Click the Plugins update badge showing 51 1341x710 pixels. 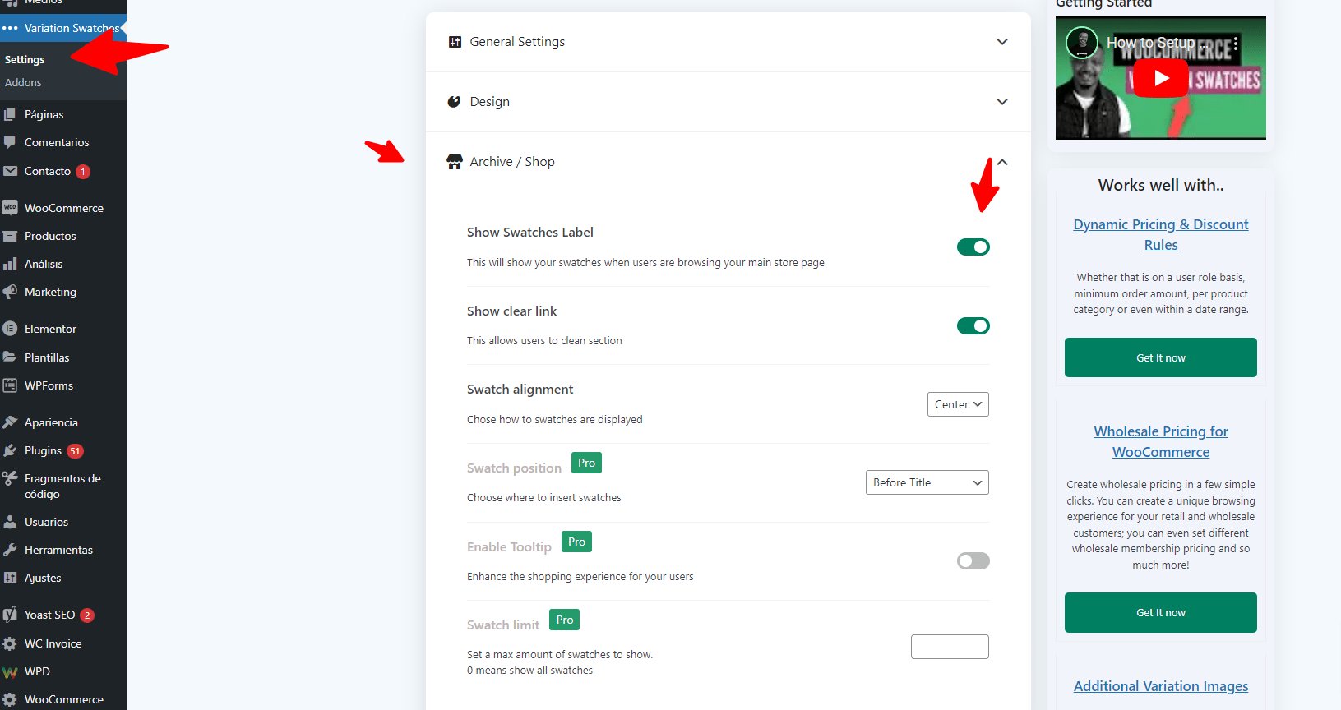(x=75, y=451)
